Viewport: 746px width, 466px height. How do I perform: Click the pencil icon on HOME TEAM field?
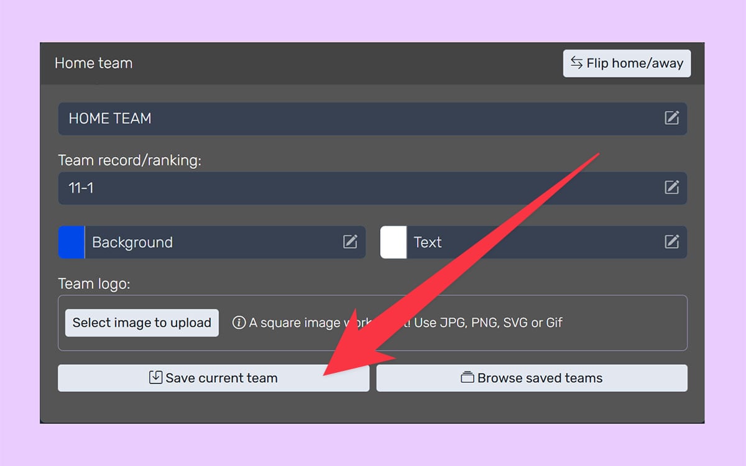(672, 119)
